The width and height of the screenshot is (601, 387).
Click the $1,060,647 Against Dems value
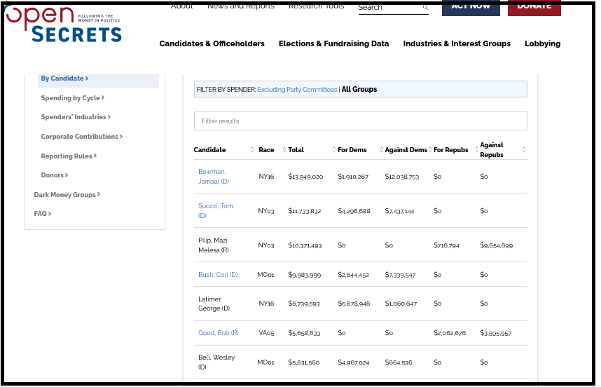click(401, 304)
